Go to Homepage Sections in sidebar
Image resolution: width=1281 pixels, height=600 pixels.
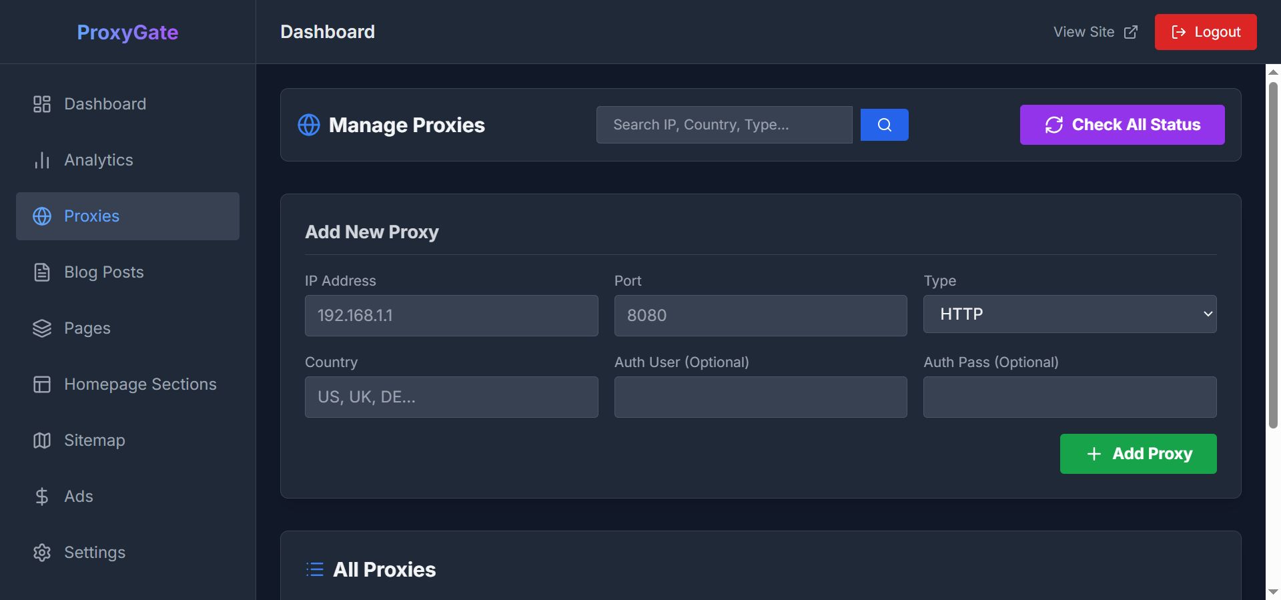tap(140, 384)
